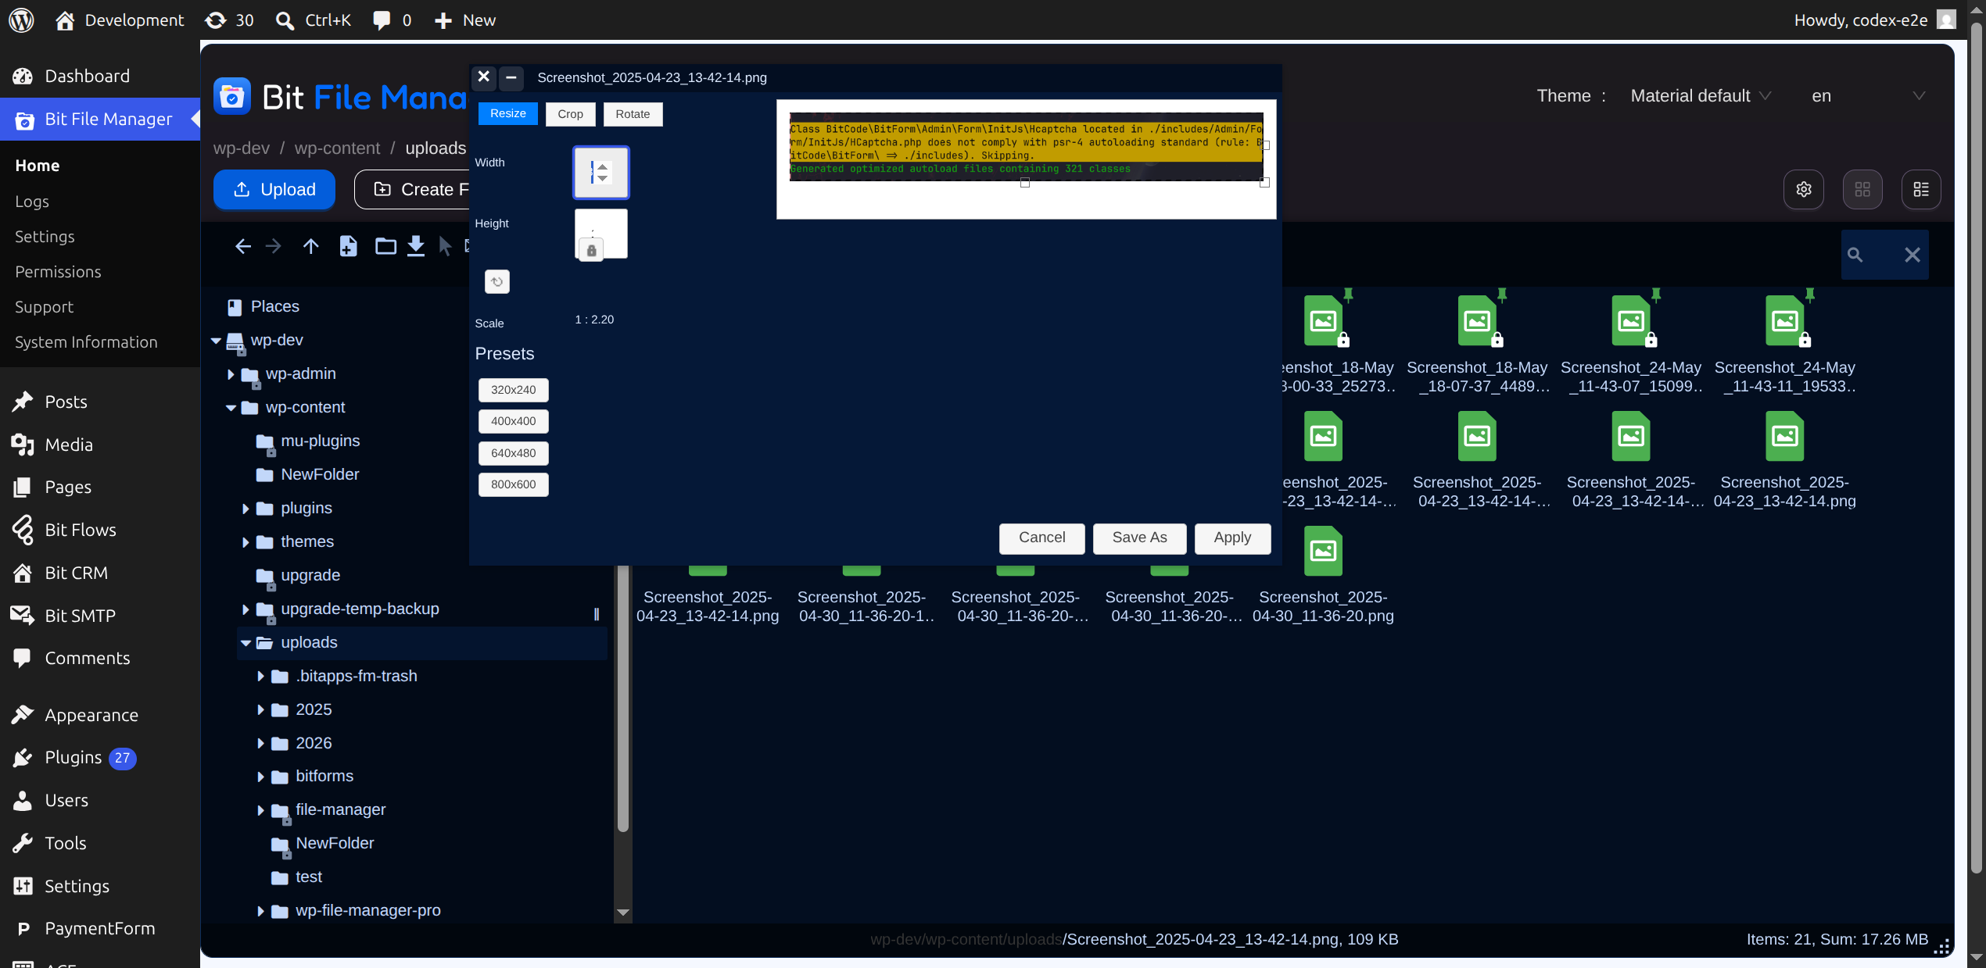Open the Theme Material default dropdown
The image size is (1986, 968).
(x=1701, y=96)
